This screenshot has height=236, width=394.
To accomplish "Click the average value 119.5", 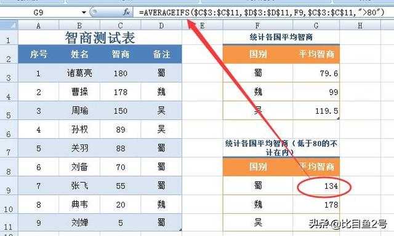I will 316,111.
